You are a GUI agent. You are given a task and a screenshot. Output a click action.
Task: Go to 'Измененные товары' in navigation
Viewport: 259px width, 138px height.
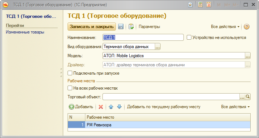[25, 32]
